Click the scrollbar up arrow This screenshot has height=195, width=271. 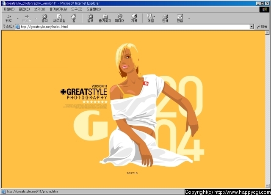click(x=267, y=33)
